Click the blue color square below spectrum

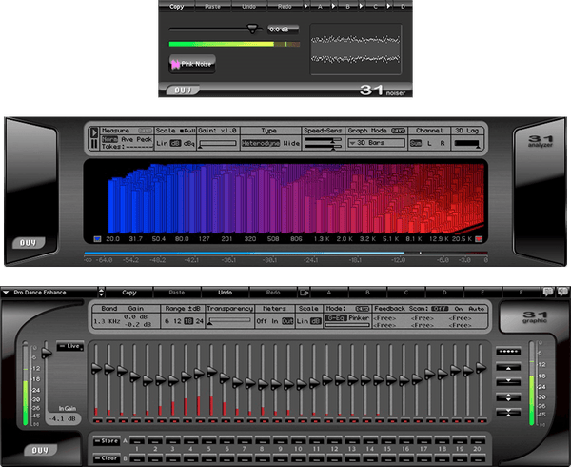98,238
